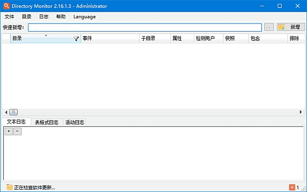Image resolution: width=307 pixels, height=192 pixels.
Task: Click the horizontal scrollbar thumb
Action: pyautogui.click(x=13, y=112)
